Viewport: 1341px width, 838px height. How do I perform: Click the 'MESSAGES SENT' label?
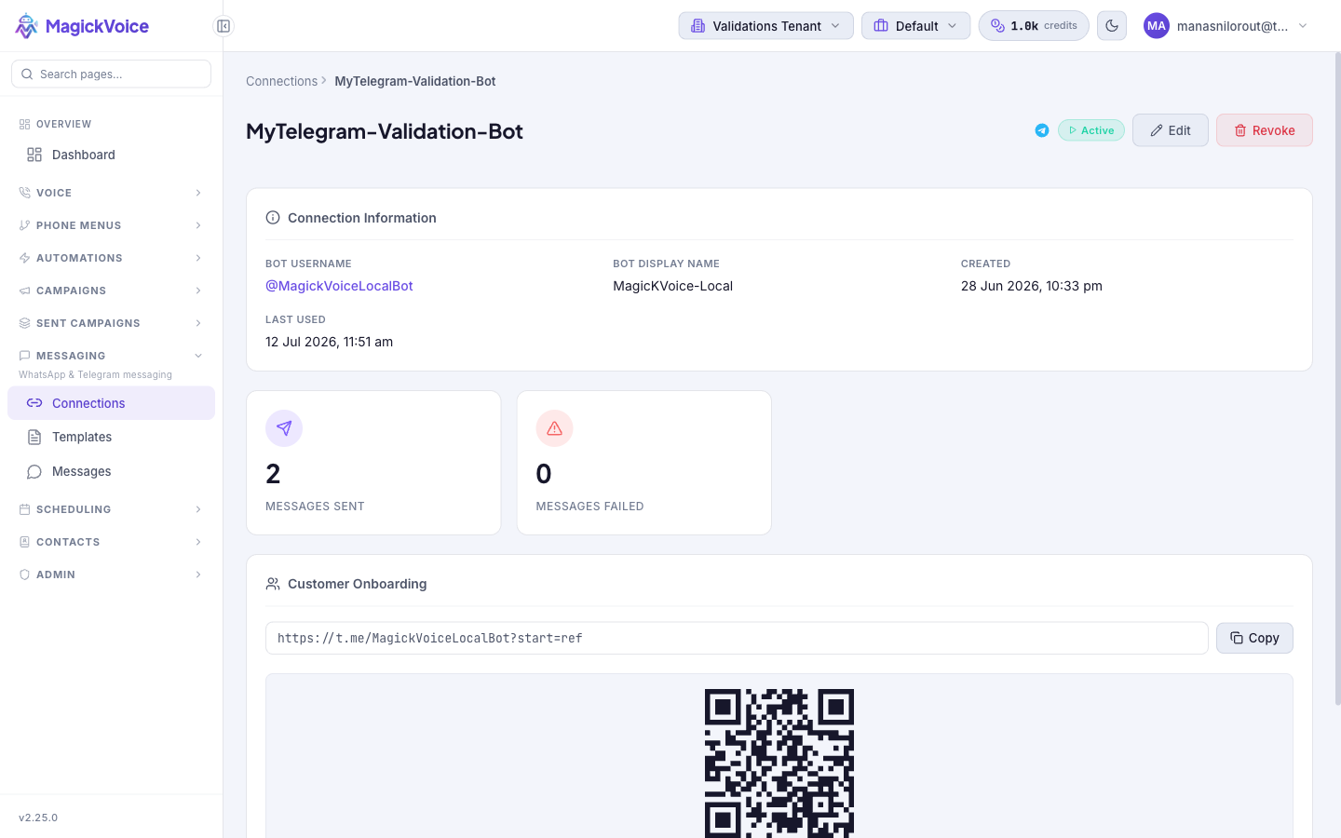pyautogui.click(x=315, y=507)
